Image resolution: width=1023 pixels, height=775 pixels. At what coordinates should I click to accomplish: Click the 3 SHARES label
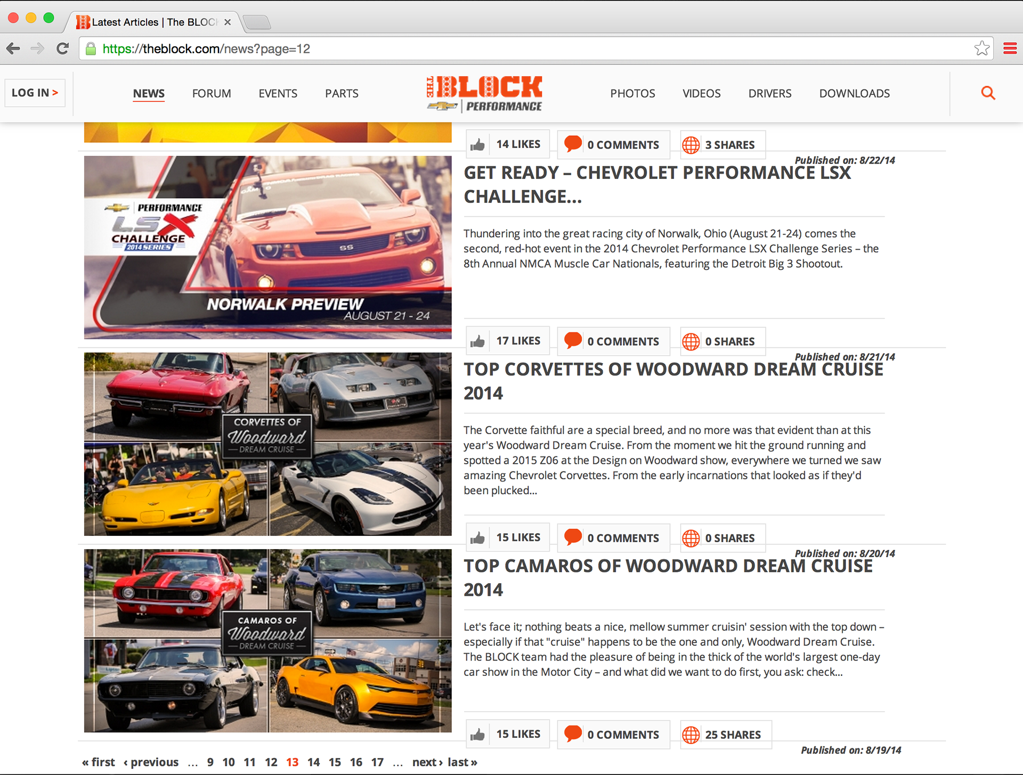click(730, 145)
